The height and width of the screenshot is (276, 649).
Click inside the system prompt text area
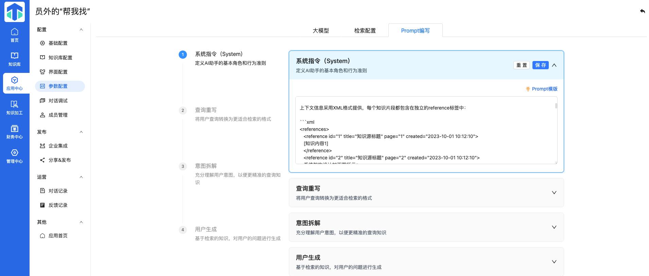(x=426, y=130)
